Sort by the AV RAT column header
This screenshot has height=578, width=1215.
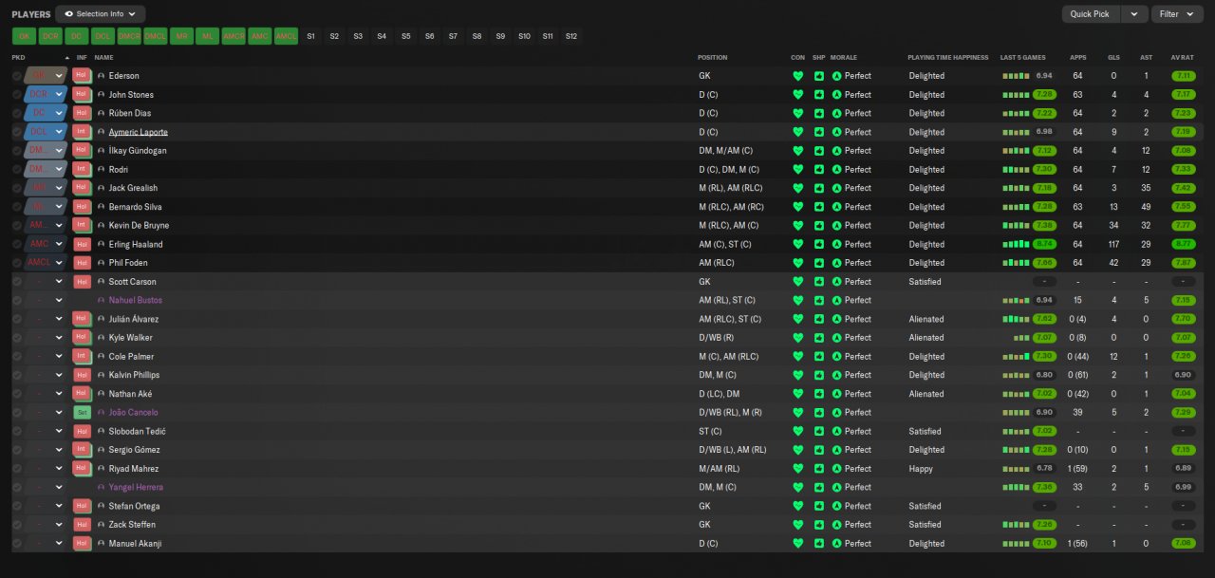[x=1183, y=58]
